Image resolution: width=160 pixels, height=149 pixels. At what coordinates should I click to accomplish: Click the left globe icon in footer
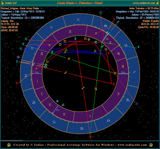coord(9,145)
